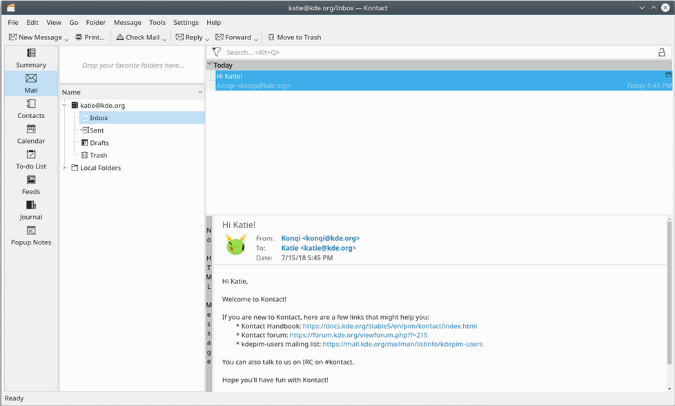
Task: Open the Summary view in sidebar
Action: coord(31,59)
